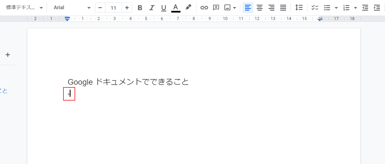Apply a numbered list

(346, 8)
